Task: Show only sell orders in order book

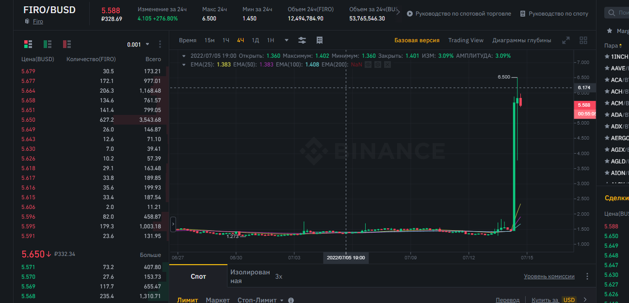Action: tap(67, 44)
